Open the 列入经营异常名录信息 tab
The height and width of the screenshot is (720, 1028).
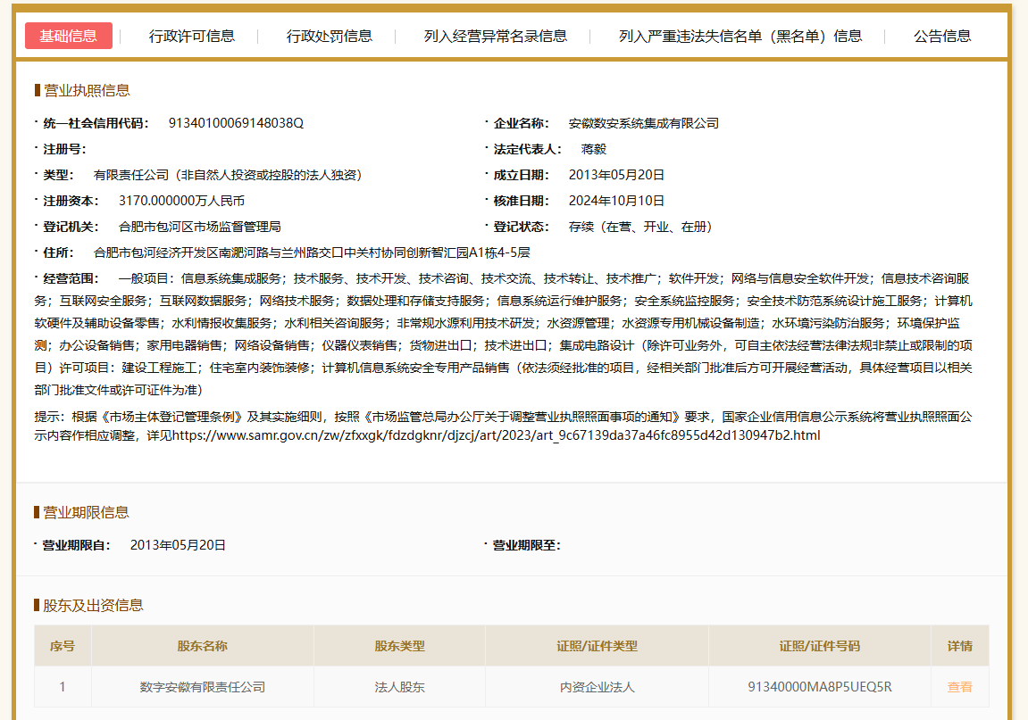tap(496, 36)
